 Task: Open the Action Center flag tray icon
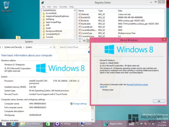[145, 124]
